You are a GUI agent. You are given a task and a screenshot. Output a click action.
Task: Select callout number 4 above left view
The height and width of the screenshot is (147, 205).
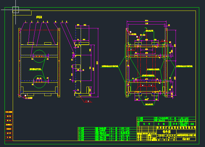43,22
